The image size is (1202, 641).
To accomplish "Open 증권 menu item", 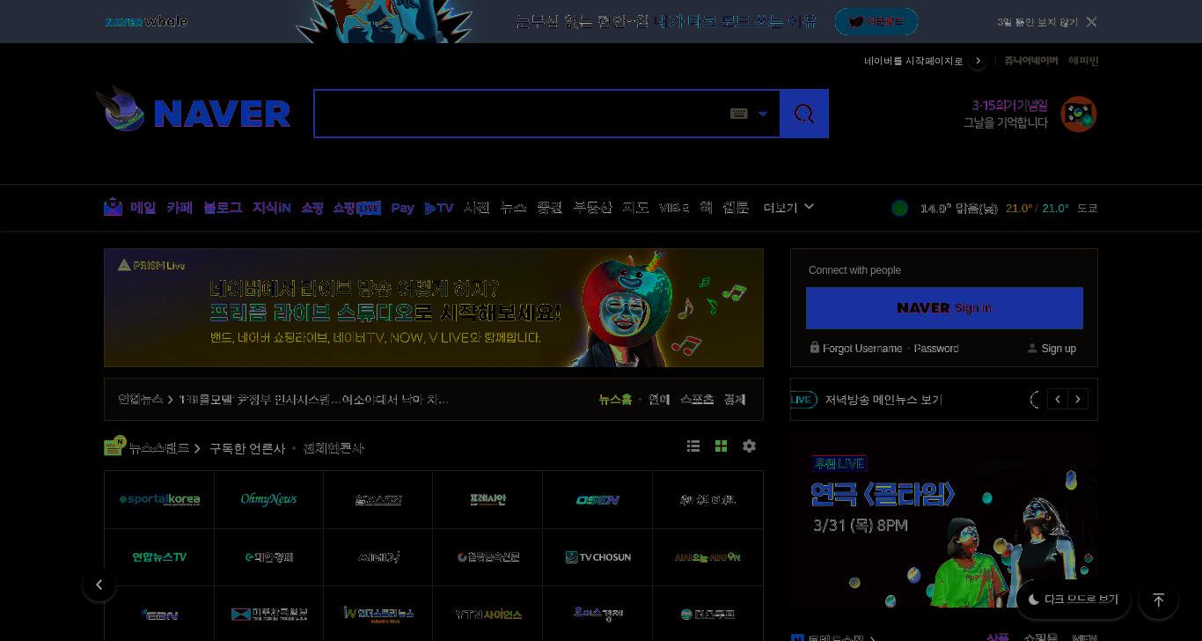I will (x=549, y=208).
